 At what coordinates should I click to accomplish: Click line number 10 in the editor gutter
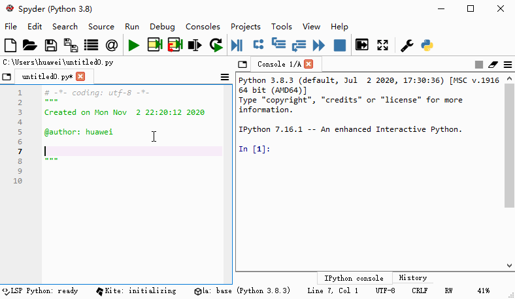[18, 181]
